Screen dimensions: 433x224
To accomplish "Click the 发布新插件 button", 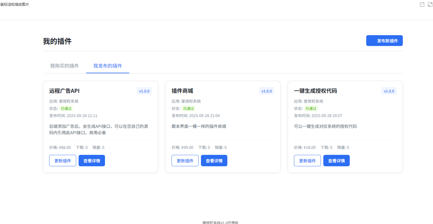I will pos(384,41).
